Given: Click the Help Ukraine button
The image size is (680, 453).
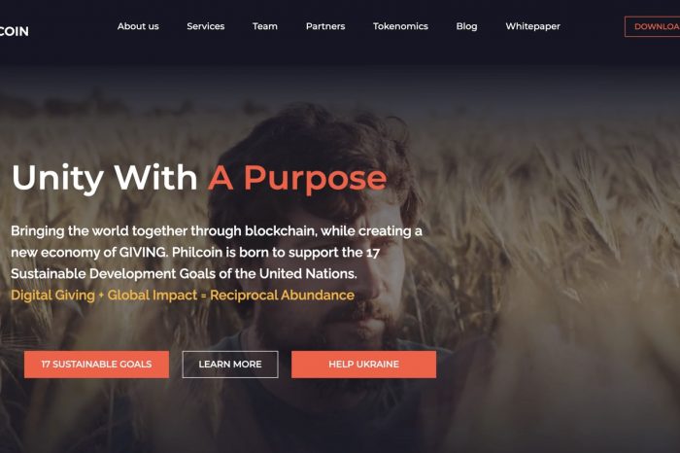Looking at the screenshot, I should tap(363, 364).
